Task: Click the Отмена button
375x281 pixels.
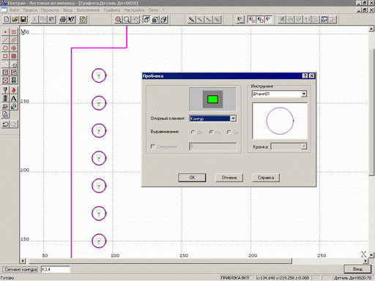Action: [x=229, y=178]
